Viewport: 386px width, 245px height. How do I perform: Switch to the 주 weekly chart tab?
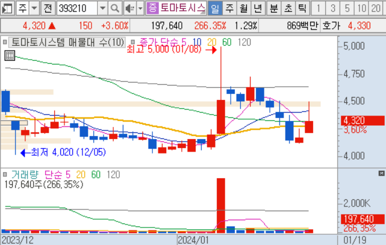click(x=229, y=8)
